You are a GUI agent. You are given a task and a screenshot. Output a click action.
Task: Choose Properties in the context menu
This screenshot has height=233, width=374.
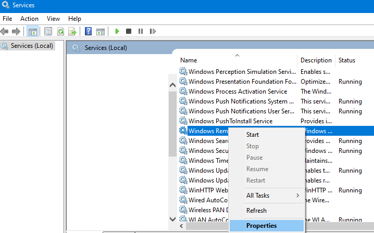(267, 226)
